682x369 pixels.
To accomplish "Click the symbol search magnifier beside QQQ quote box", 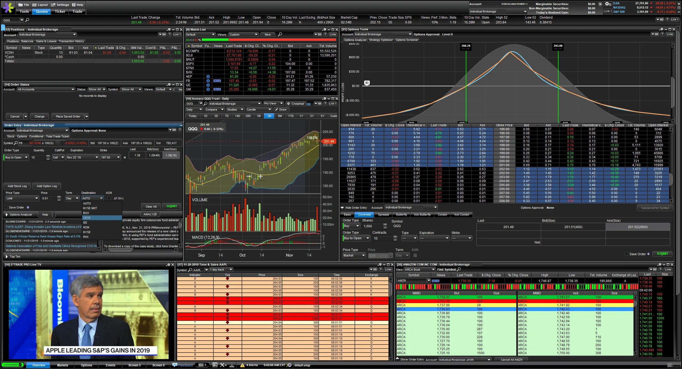I will pos(27,20).
